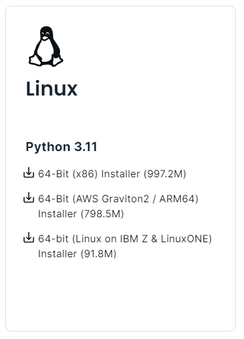Download the 64-Bit (x86) Installer (997.2M)
The width and height of the screenshot is (244, 339).
(112, 174)
